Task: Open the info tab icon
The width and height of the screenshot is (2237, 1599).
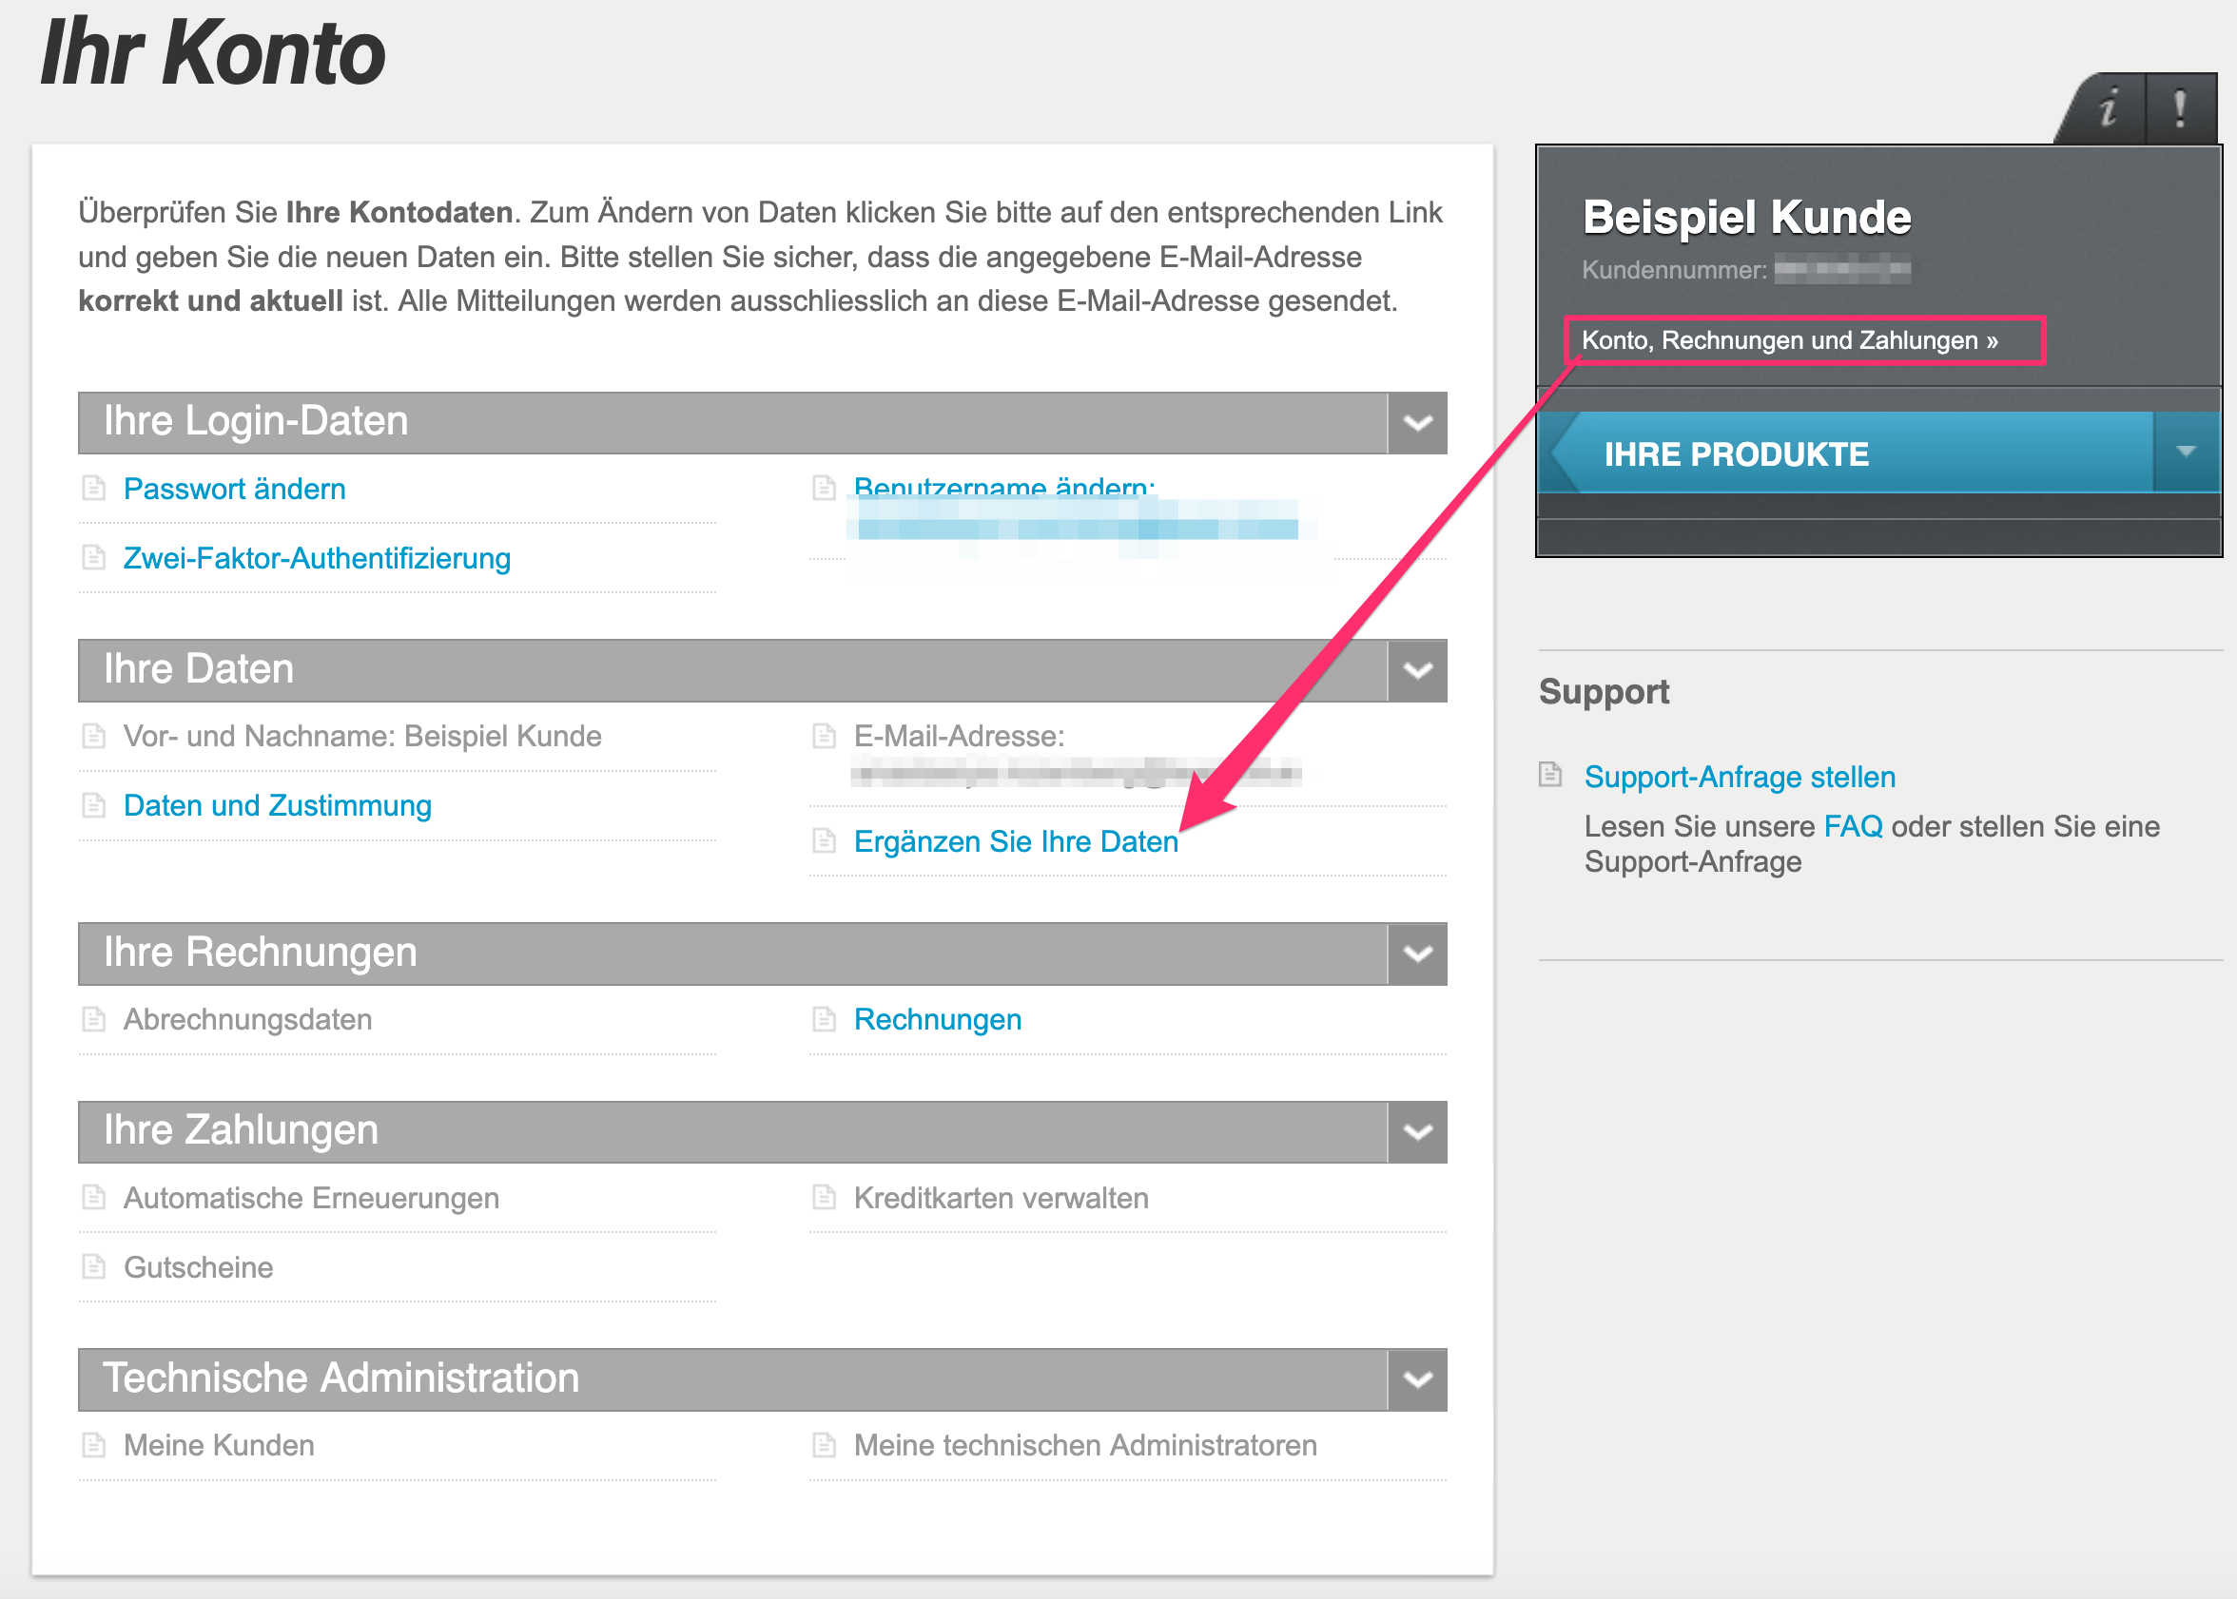Action: 2108,108
